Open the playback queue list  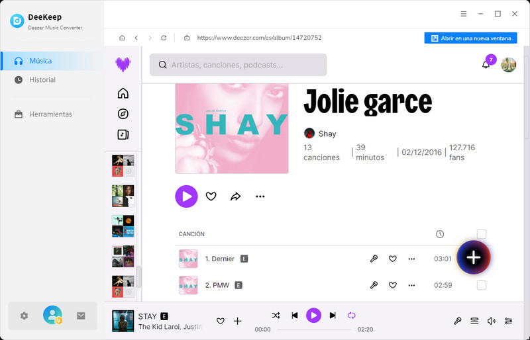tap(474, 321)
